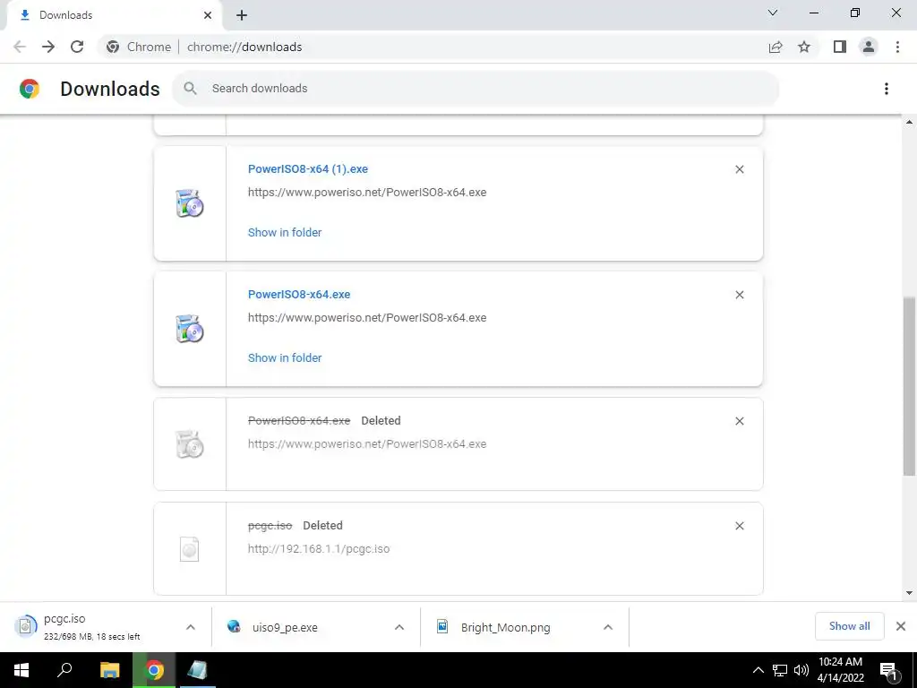Click the deleted pcgc.iso file icon
Viewport: 917px width, 688px height.
[190, 549]
